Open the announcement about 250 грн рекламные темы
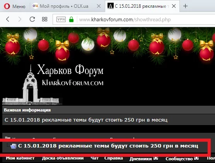Image resolution: width=215 pixels, height=163 pixels. point(86,120)
